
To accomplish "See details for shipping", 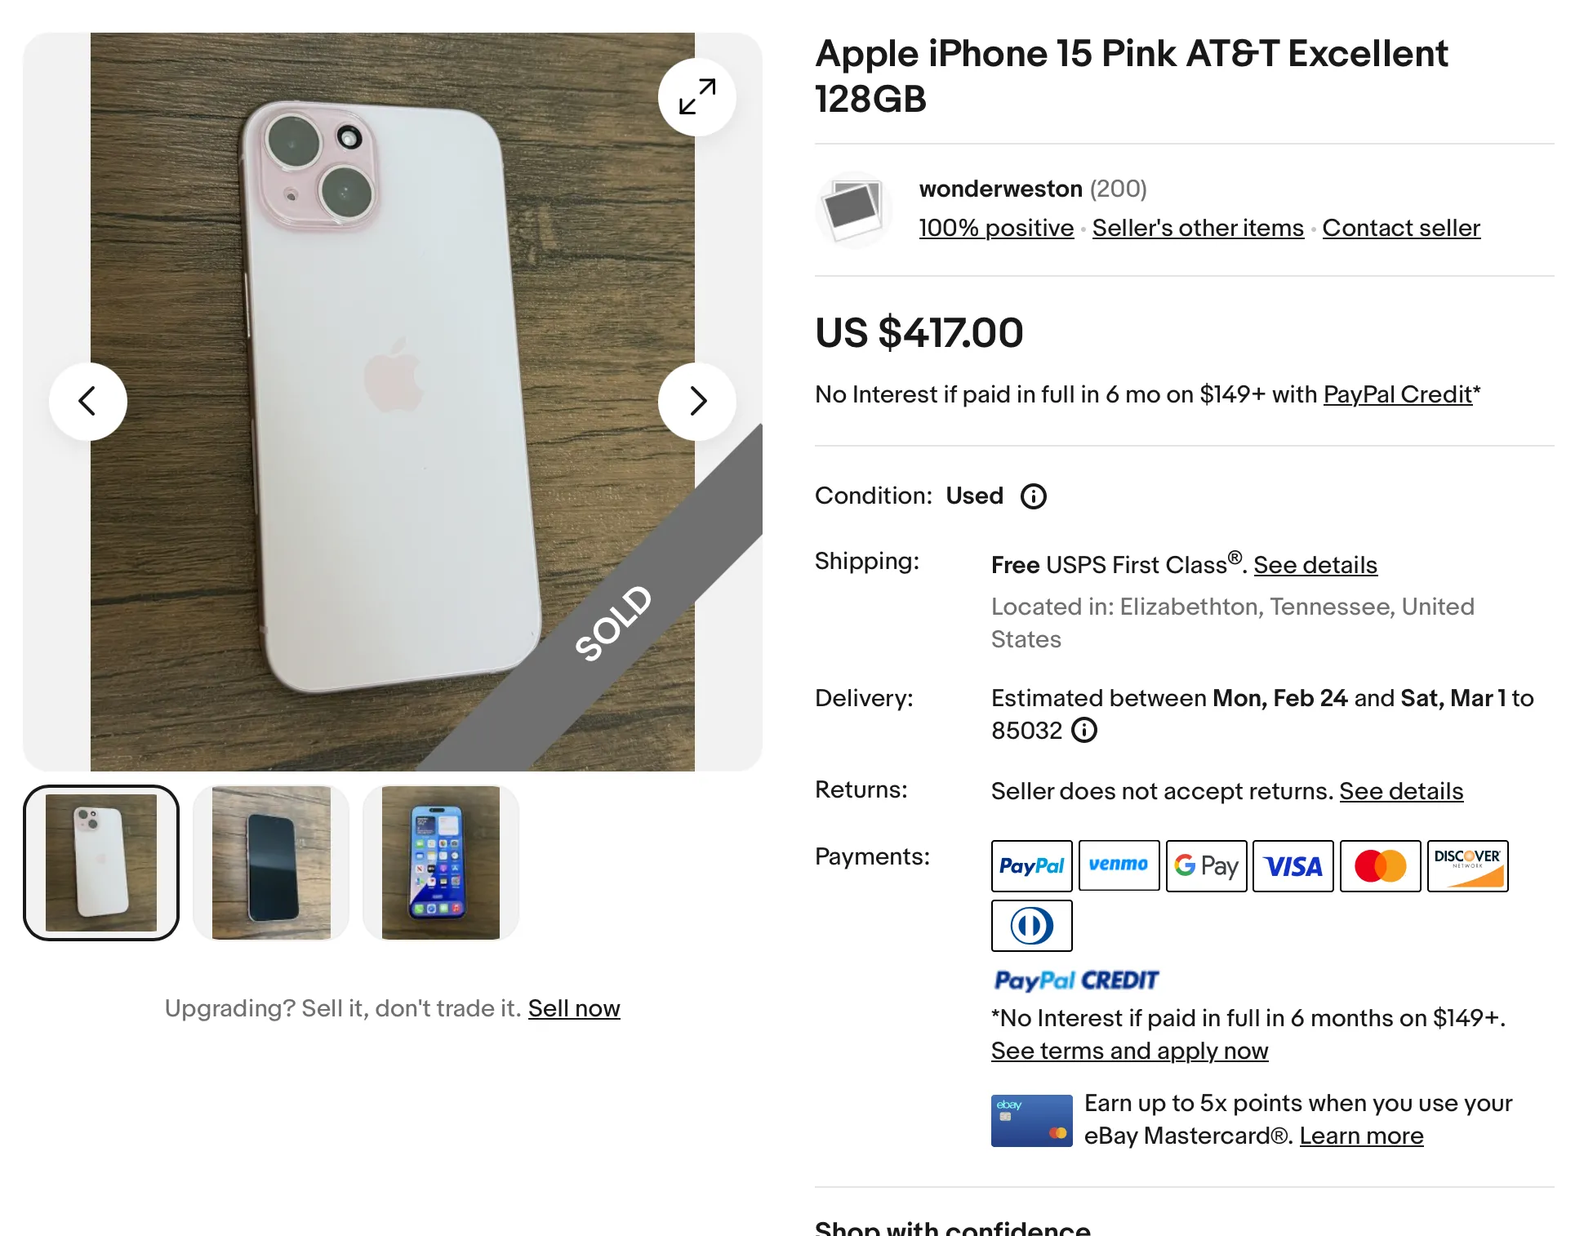I will pos(1315,565).
